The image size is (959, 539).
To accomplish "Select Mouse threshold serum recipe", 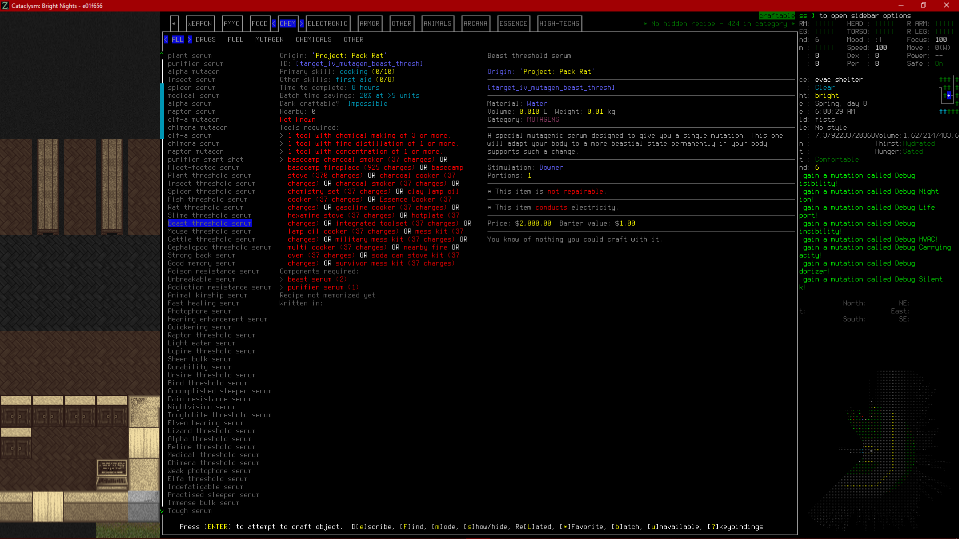I will (x=209, y=231).
